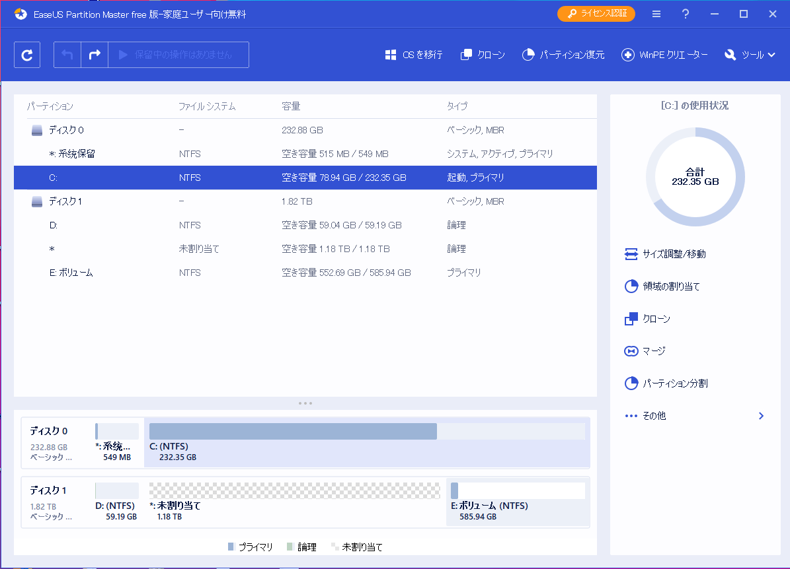Expand the その他 options arrow
Image resolution: width=790 pixels, height=569 pixels.
(x=762, y=416)
